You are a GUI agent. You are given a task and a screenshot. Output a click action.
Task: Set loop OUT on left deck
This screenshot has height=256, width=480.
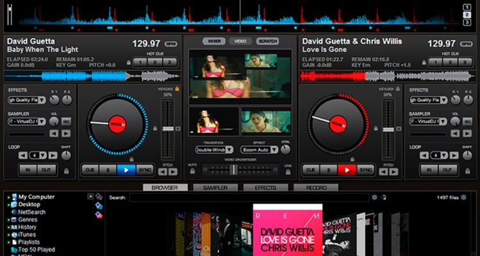[47, 170]
